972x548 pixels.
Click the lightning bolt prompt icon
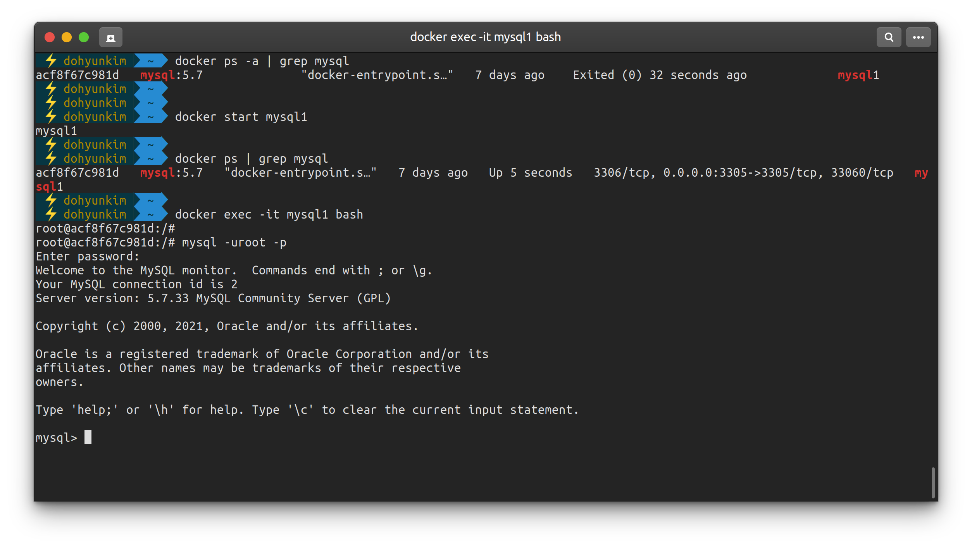[50, 60]
